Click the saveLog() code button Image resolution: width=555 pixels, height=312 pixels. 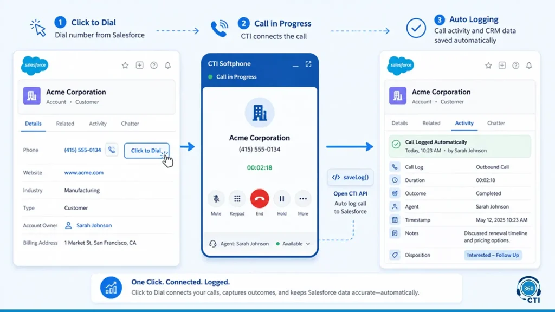point(351,177)
